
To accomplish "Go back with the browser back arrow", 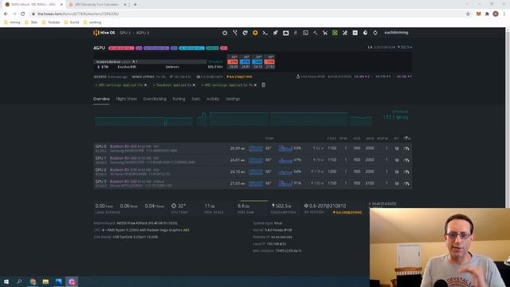I will pyautogui.click(x=6, y=14).
